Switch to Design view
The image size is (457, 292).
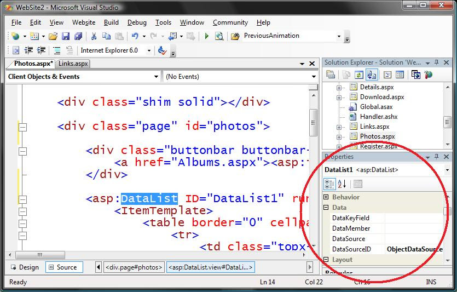pos(25,267)
